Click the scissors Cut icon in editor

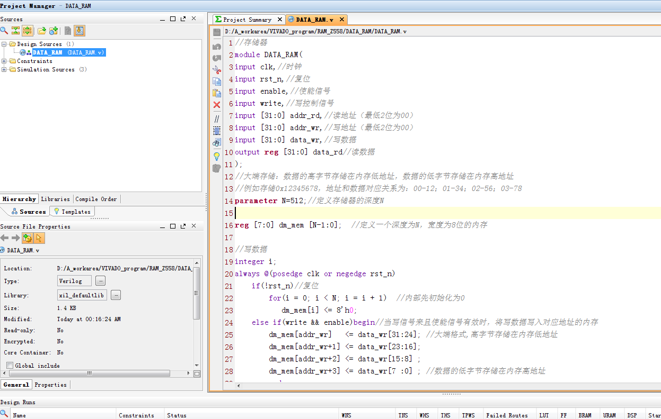[216, 69]
